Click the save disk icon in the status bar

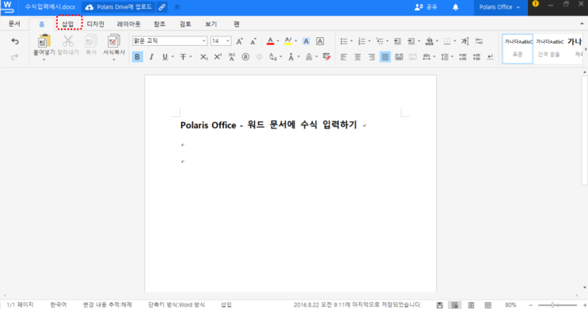click(439, 305)
